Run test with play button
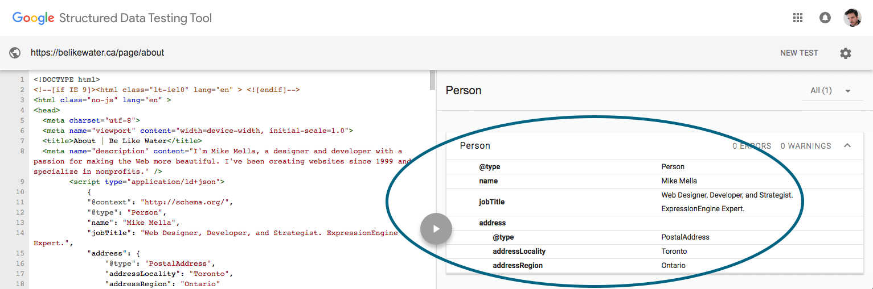 pyautogui.click(x=436, y=229)
